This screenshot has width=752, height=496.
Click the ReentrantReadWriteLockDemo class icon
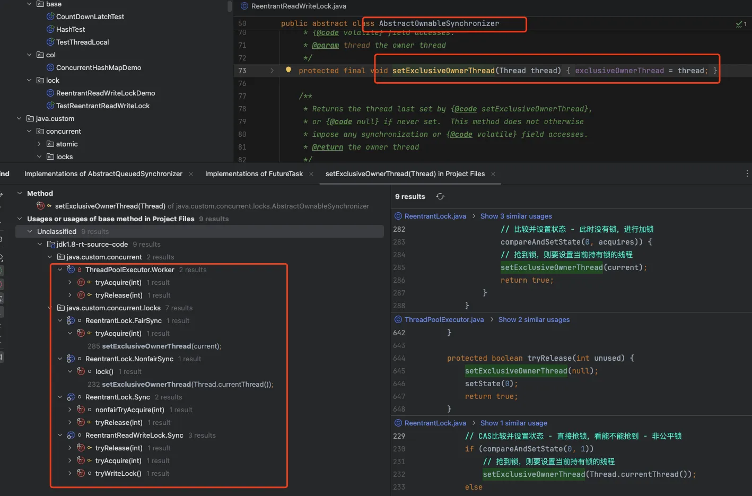coord(50,93)
